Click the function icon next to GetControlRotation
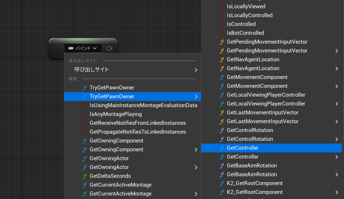344x199 pixels. click(222, 130)
